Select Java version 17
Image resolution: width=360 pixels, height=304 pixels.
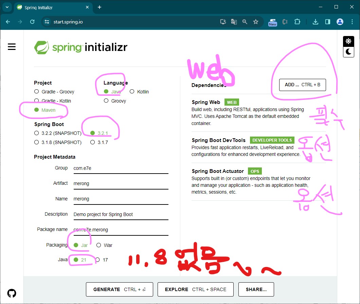tap(102, 260)
